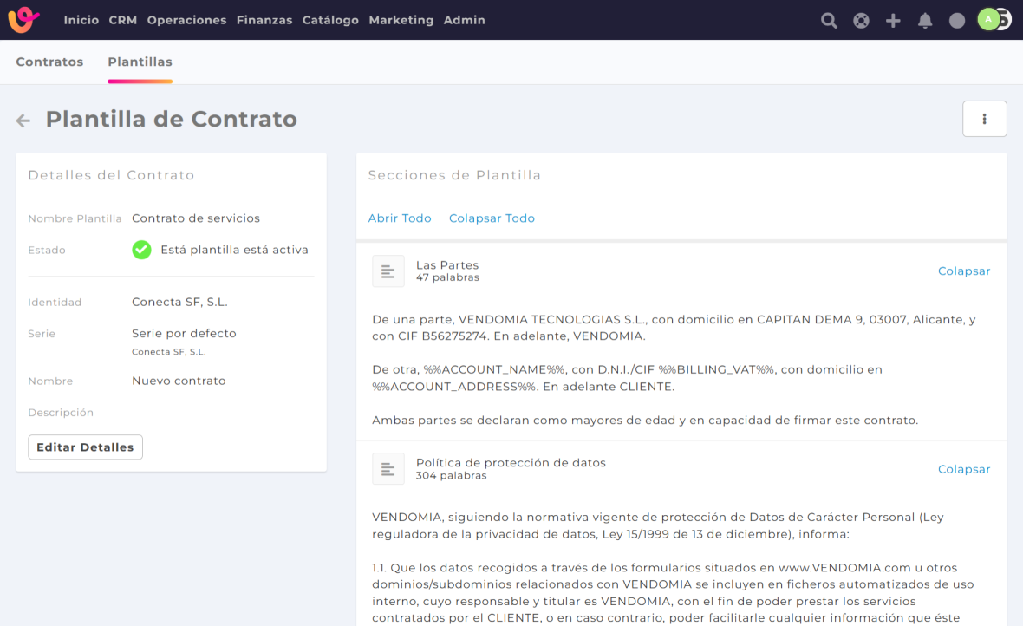Click the gray circle status icon in navbar

coord(957,21)
